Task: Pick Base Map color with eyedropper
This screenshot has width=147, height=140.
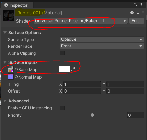Action: 73,69
